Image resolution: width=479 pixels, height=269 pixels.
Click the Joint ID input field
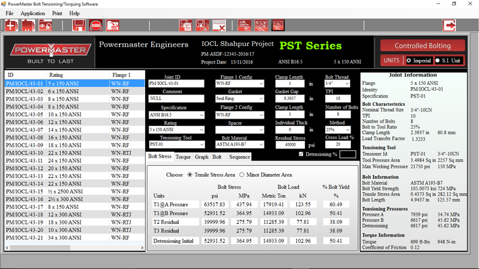click(176, 84)
